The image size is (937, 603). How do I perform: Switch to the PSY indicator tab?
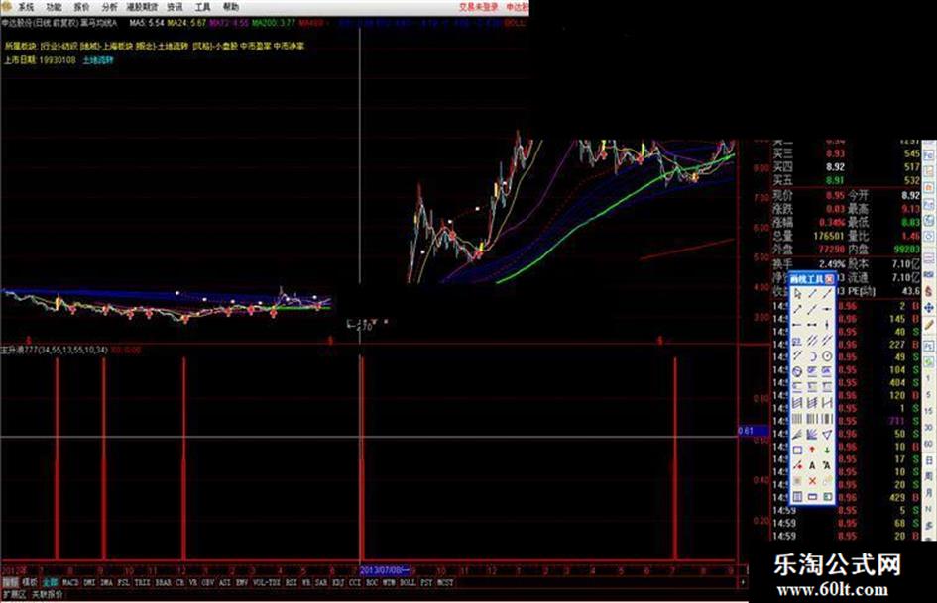click(426, 582)
